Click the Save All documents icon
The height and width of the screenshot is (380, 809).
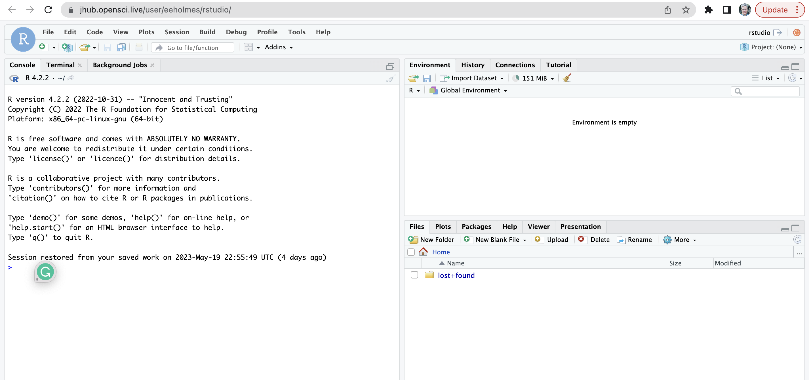[121, 47]
